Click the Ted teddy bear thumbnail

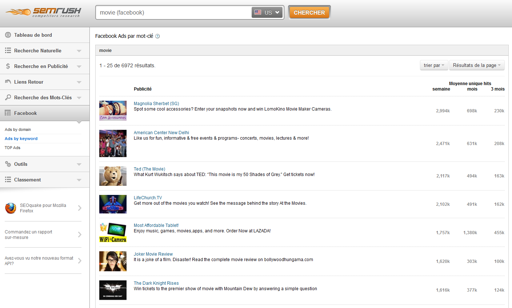[x=113, y=176]
